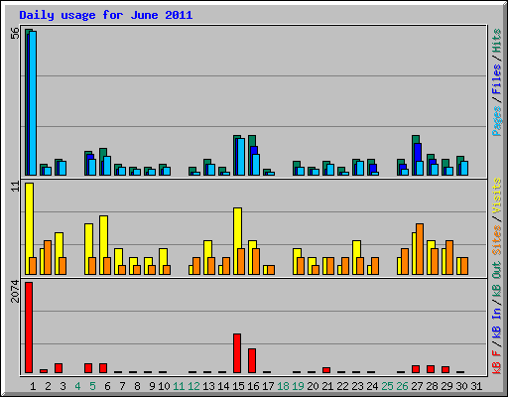Viewport: 508px width, 397px height.
Task: Select day "28" on the x-axis
Action: [x=432, y=386]
